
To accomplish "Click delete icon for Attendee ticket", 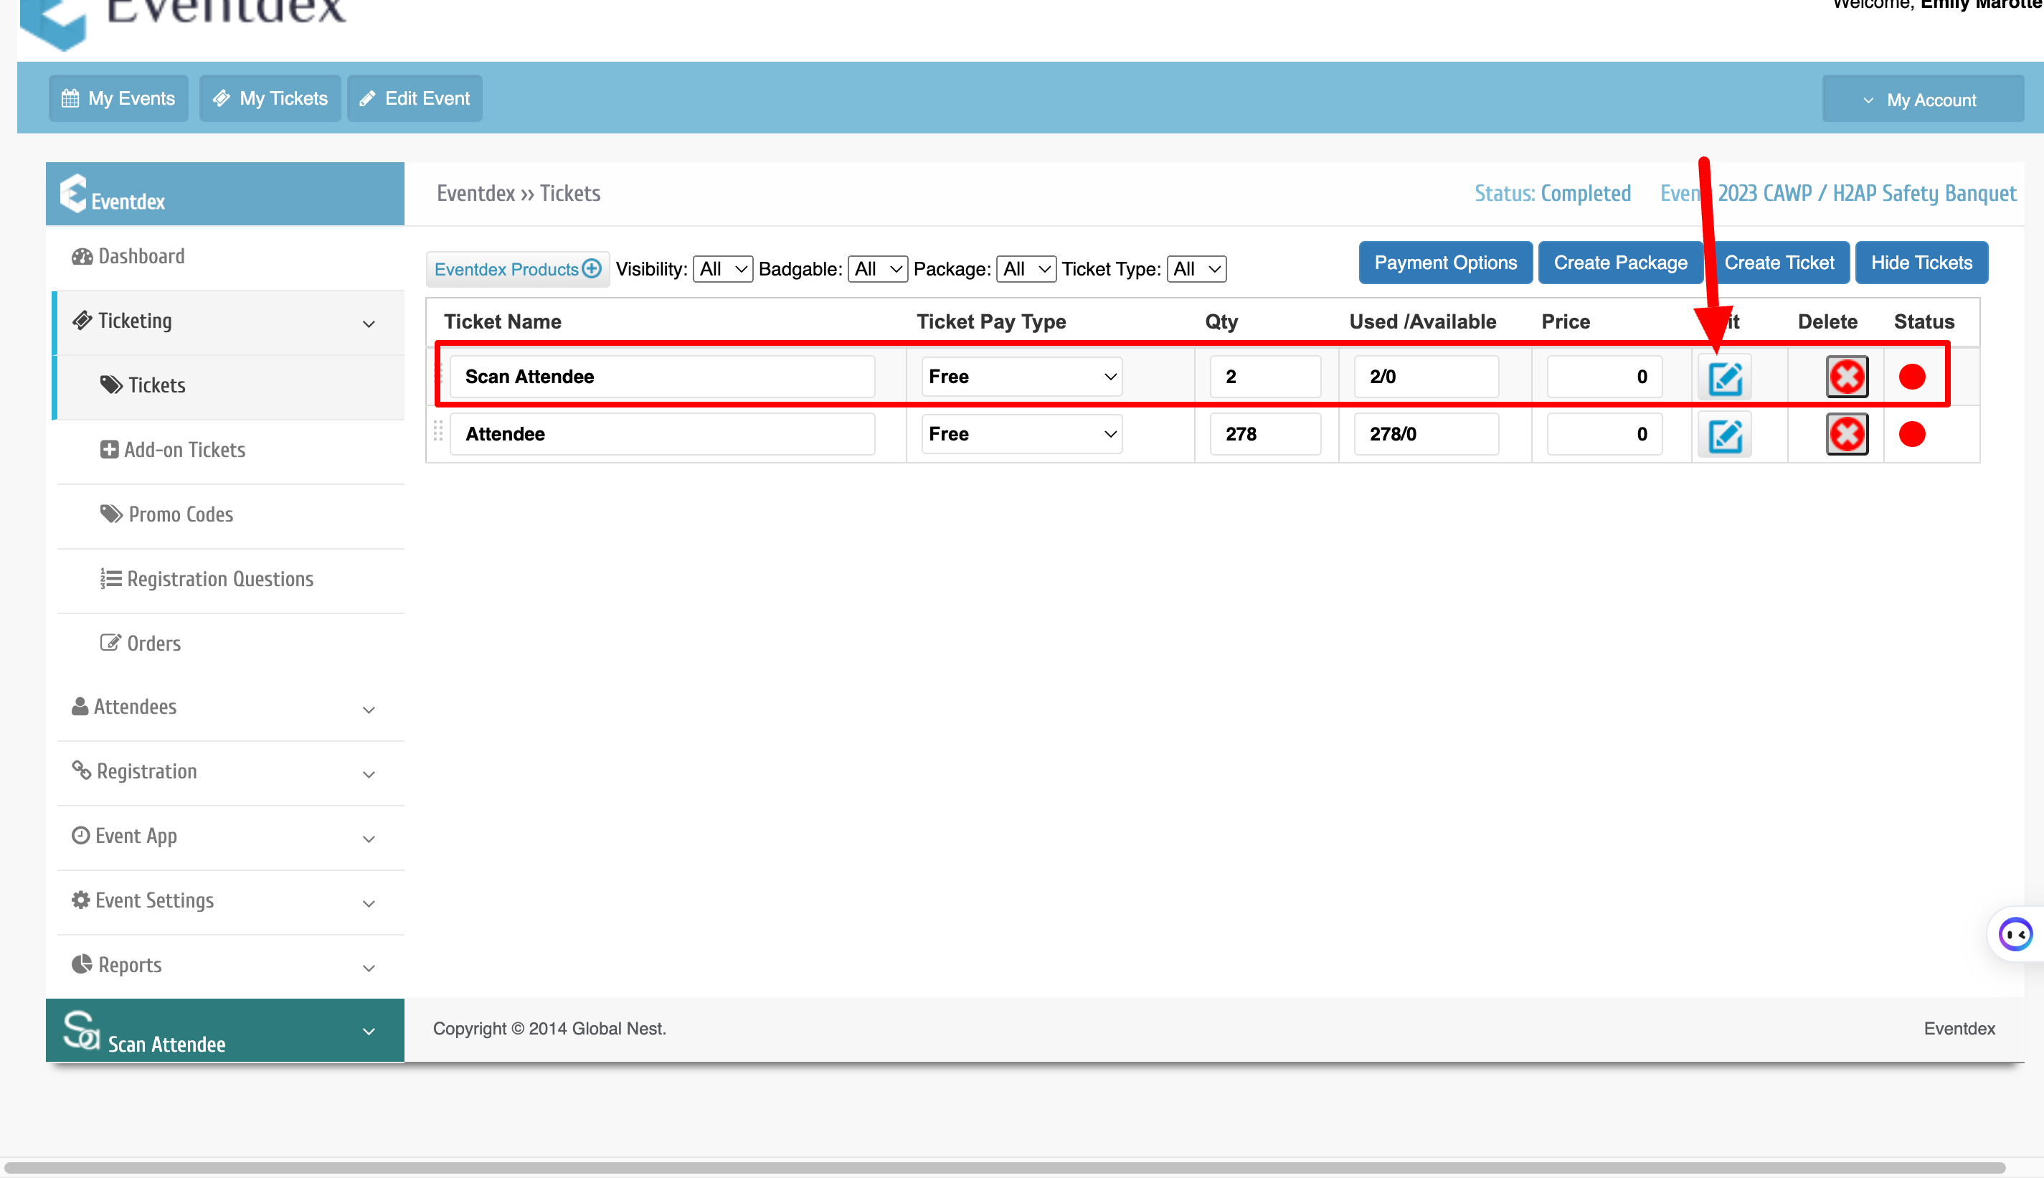I will point(1847,435).
